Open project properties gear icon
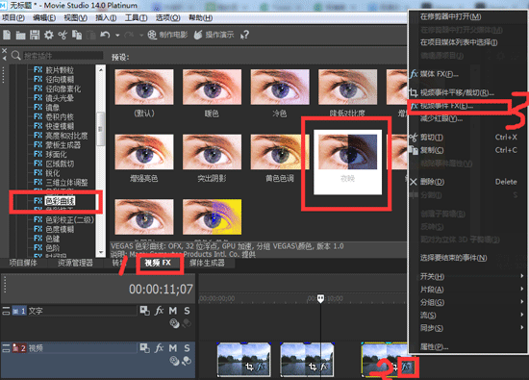This screenshot has width=529, height=380. [49, 35]
